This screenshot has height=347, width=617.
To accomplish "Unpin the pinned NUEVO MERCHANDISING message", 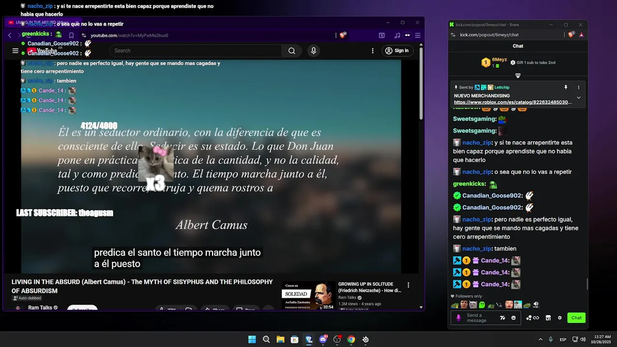I will click(x=566, y=87).
